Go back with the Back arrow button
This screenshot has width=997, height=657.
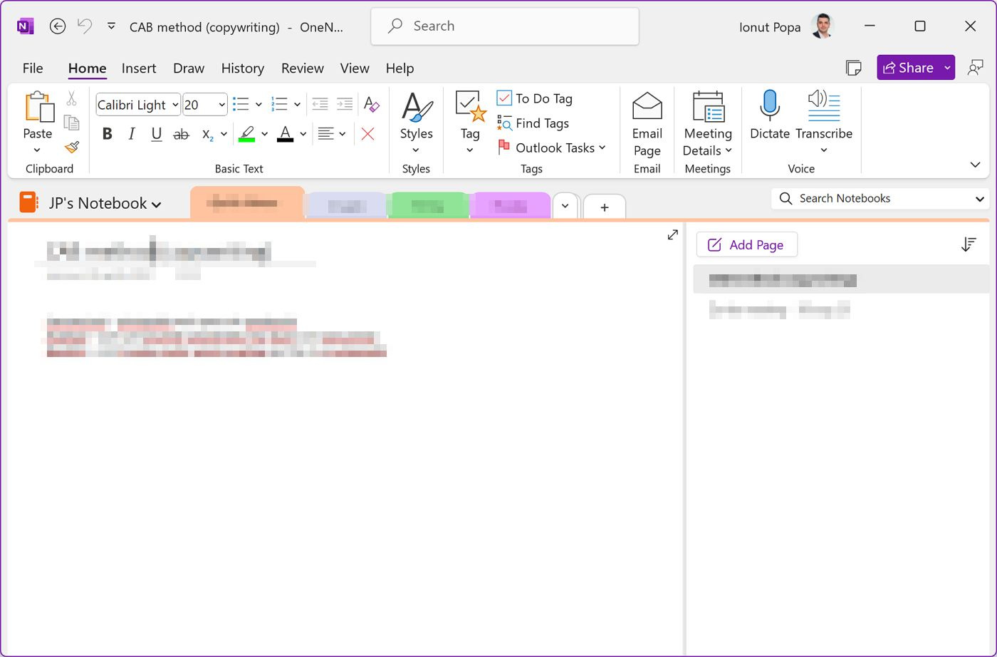(58, 26)
